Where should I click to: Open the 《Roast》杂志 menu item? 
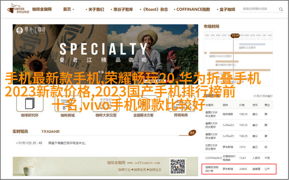(x=155, y=10)
